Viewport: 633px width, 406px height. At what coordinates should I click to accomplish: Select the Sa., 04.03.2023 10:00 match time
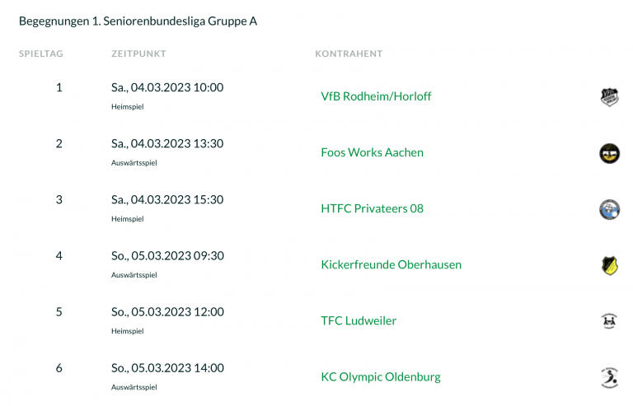pos(167,87)
